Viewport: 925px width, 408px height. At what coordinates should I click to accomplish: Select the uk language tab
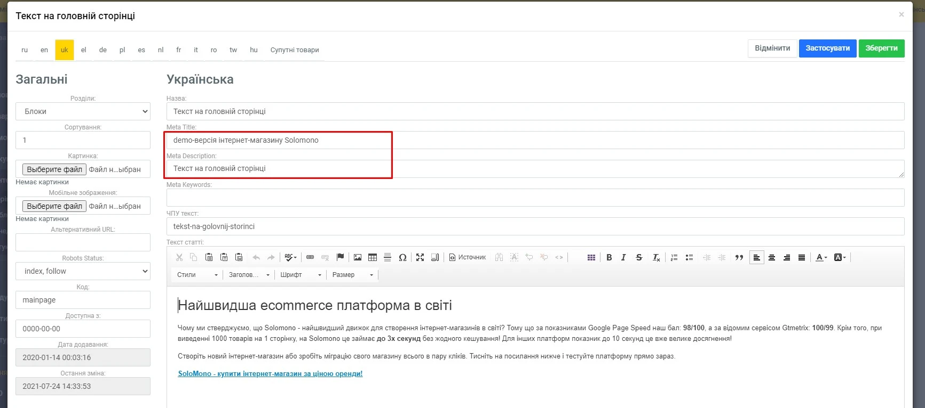[x=65, y=50]
